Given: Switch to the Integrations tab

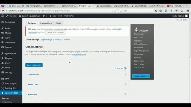Looking at the screenshot, I should [46, 23].
